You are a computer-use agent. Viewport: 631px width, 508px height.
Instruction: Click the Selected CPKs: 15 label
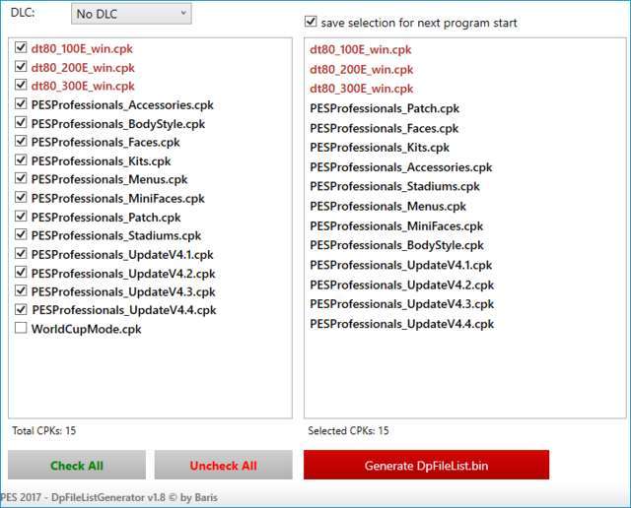tap(348, 431)
